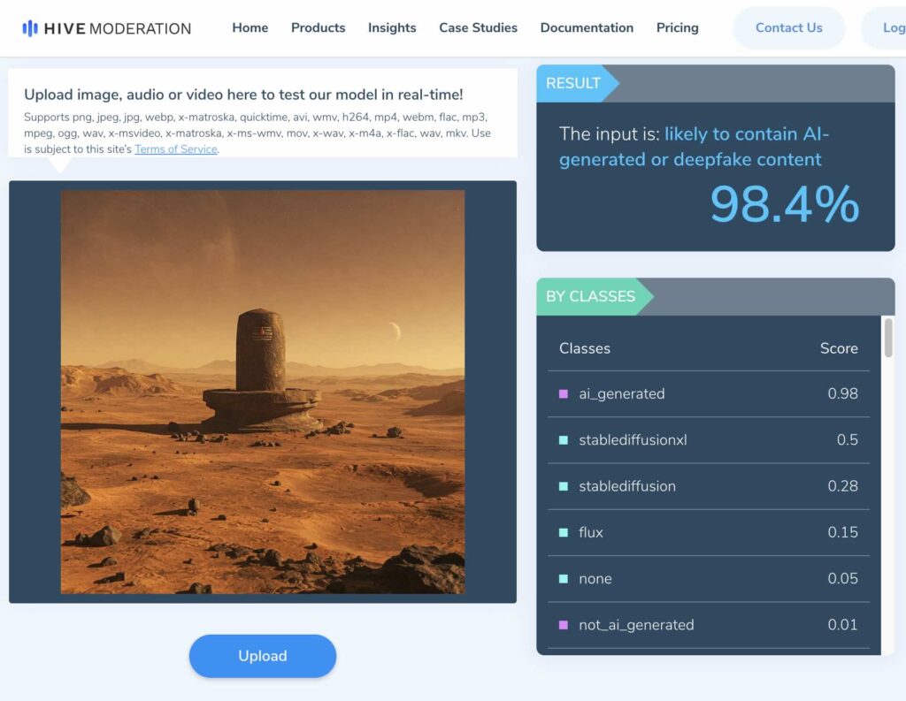The width and height of the screenshot is (906, 701).
Task: Click the 0.15 score value
Action: coord(842,532)
